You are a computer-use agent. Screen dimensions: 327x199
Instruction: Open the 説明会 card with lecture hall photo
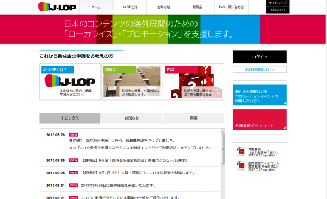132,82
